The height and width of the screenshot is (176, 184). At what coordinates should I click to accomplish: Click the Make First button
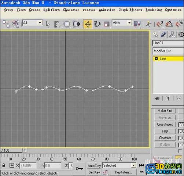165,111
